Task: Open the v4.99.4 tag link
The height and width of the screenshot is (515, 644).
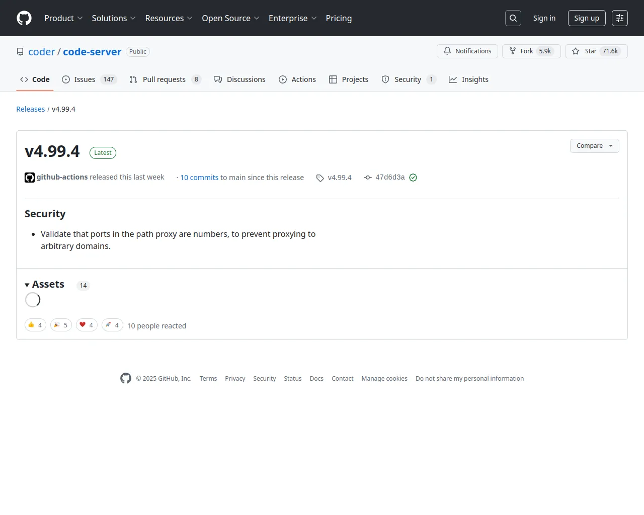Action: [340, 178]
